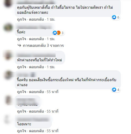Click 'ตอบกลับ' under 'โอยเนาะ' comment

[x=37, y=131]
